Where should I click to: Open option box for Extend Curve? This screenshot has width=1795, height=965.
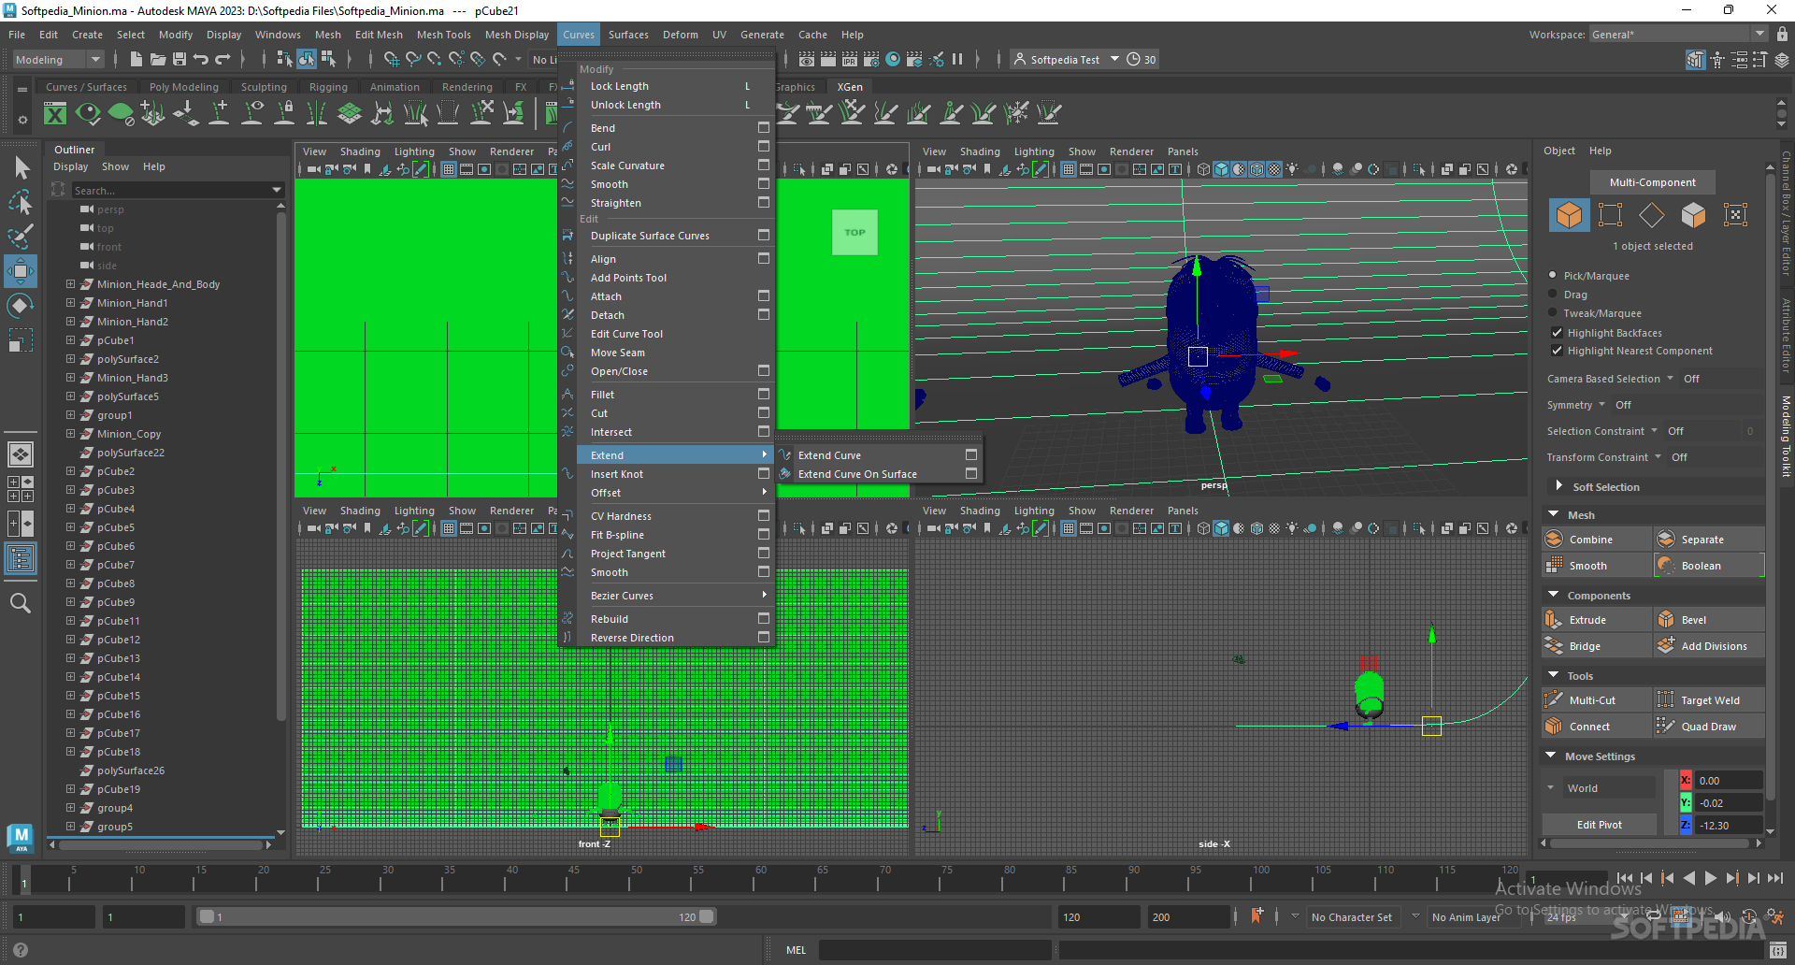click(971, 454)
